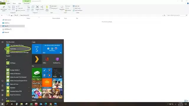189x106 pixels.
Task: Switch to the Home ribbon tab
Action: point(8,3)
